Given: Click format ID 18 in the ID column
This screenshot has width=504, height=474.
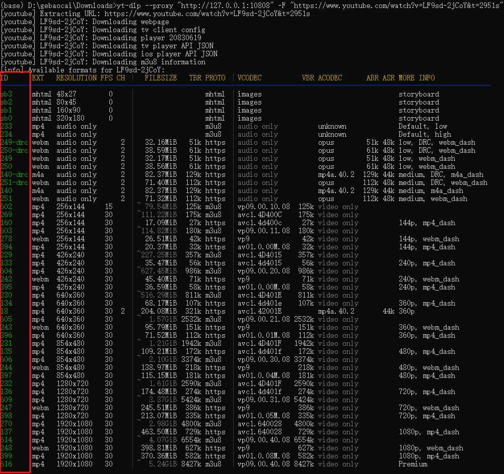Looking at the screenshot, I should coord(5,311).
